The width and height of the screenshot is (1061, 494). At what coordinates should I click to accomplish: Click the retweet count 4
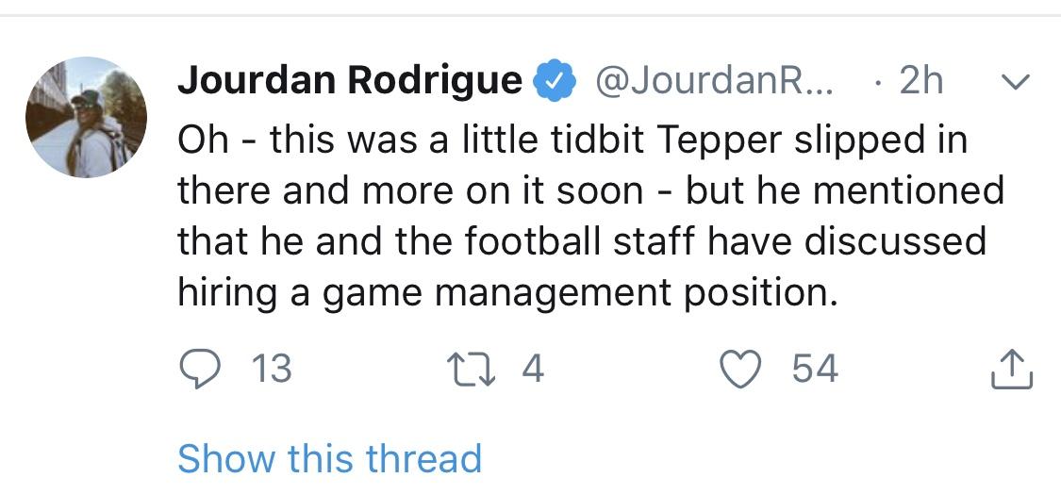(534, 370)
